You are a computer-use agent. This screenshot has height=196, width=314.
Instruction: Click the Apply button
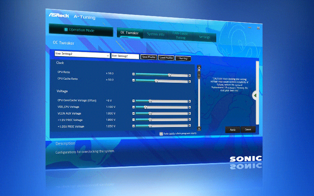[x=233, y=129]
